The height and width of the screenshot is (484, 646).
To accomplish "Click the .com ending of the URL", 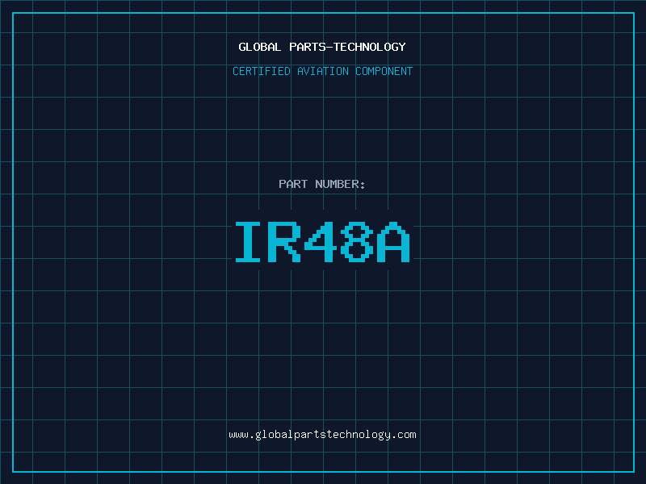I will [405, 435].
